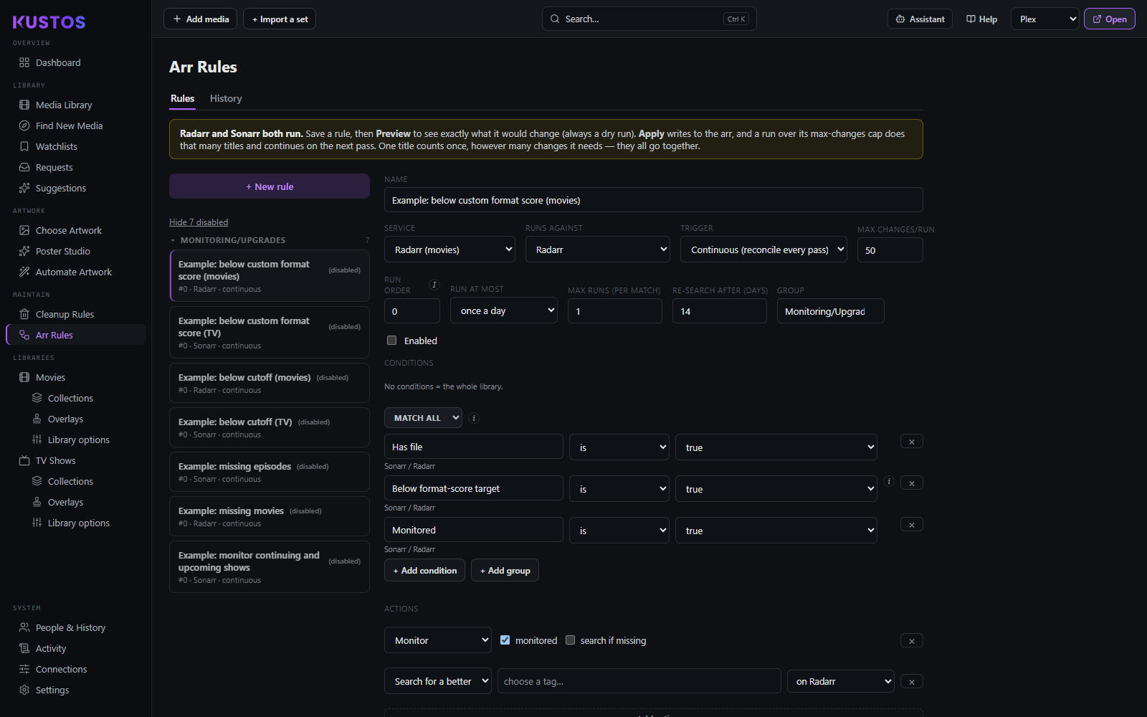Open the Dashboard icon in sidebar

pyautogui.click(x=24, y=62)
